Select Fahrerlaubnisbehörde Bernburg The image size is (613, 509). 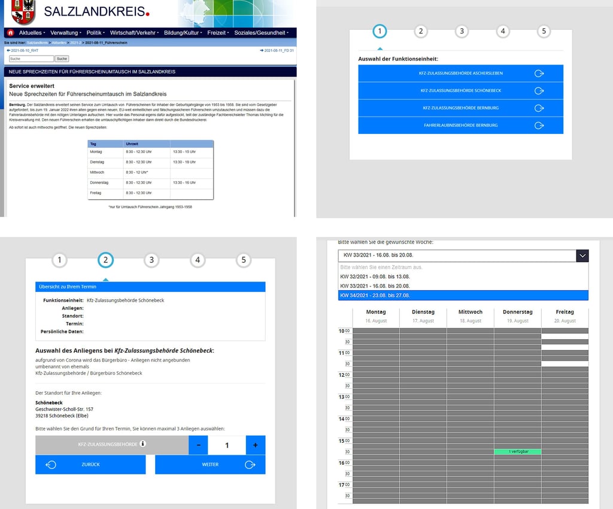[x=460, y=126]
